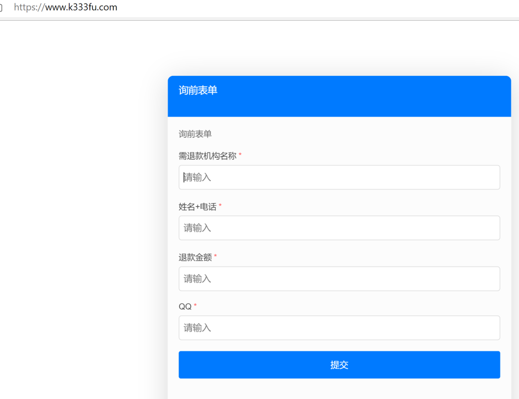519x399 pixels.
Task: Click the 需退款机构名称 input field
Action: [339, 177]
